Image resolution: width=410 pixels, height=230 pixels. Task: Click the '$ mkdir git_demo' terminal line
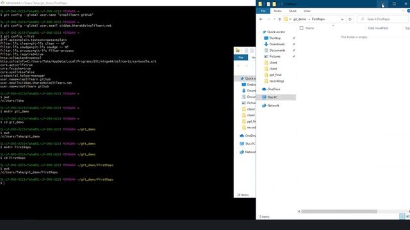click(x=15, y=112)
